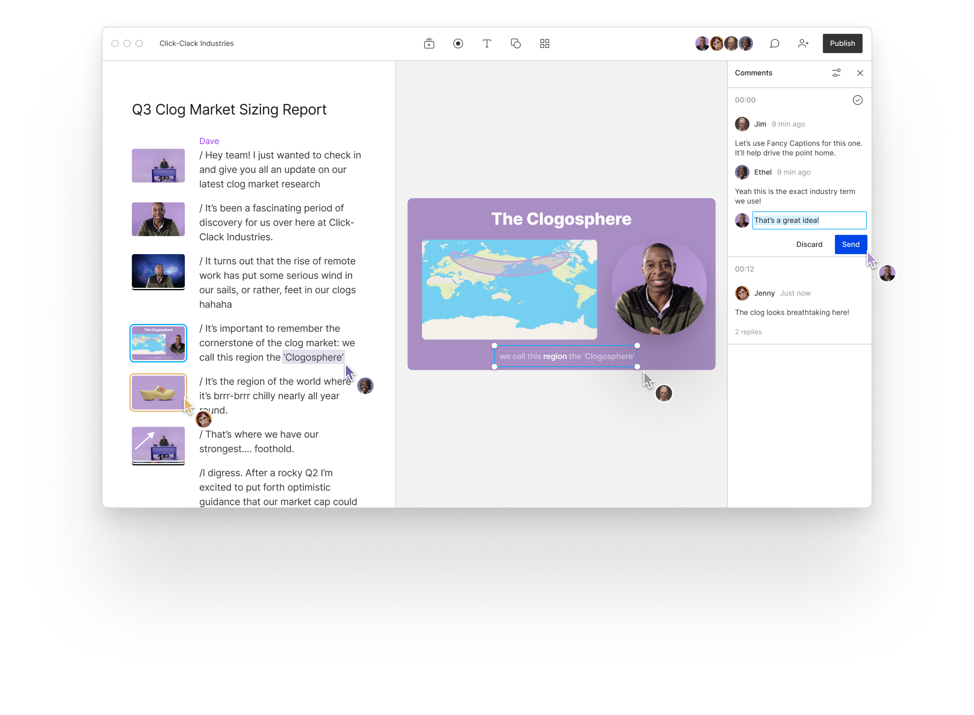The width and height of the screenshot is (974, 715).
Task: Select the clog shoe scene thumbnail
Action: tap(158, 392)
